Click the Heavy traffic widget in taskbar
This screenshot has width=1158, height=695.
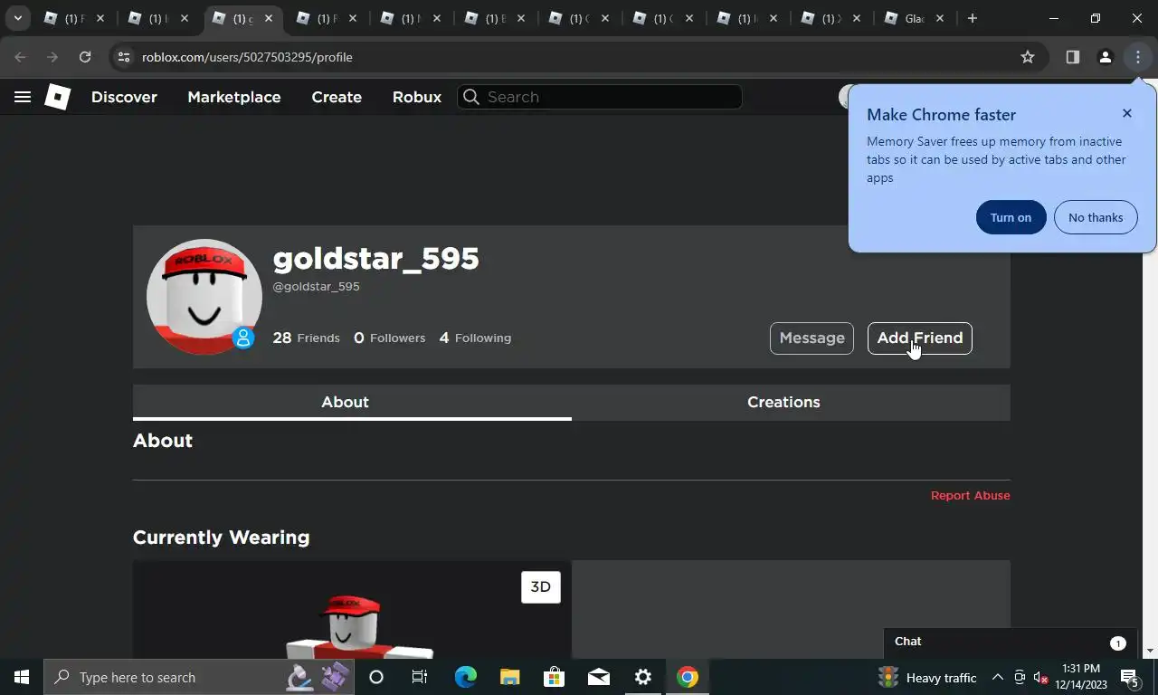[927, 677]
